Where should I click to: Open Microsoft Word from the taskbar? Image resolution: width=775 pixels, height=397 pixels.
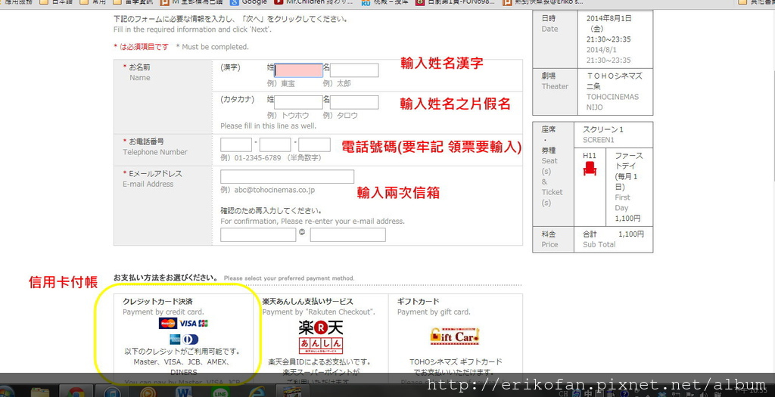183,393
